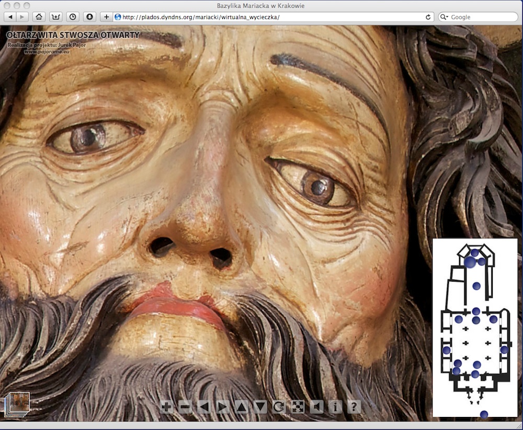Zoom in with the plus icon
This screenshot has width=523, height=430.
click(167, 407)
